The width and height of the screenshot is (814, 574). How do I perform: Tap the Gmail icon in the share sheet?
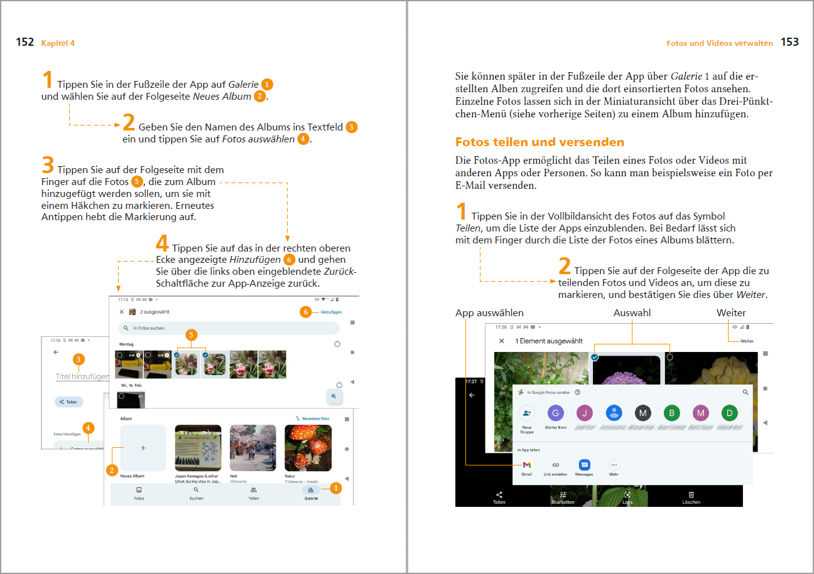point(526,465)
